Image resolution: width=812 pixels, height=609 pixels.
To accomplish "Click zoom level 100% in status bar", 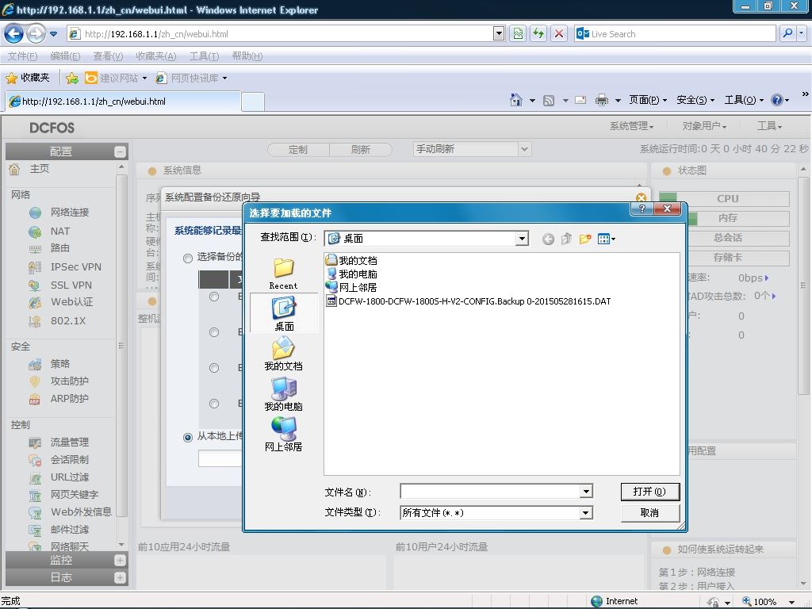I will (764, 601).
